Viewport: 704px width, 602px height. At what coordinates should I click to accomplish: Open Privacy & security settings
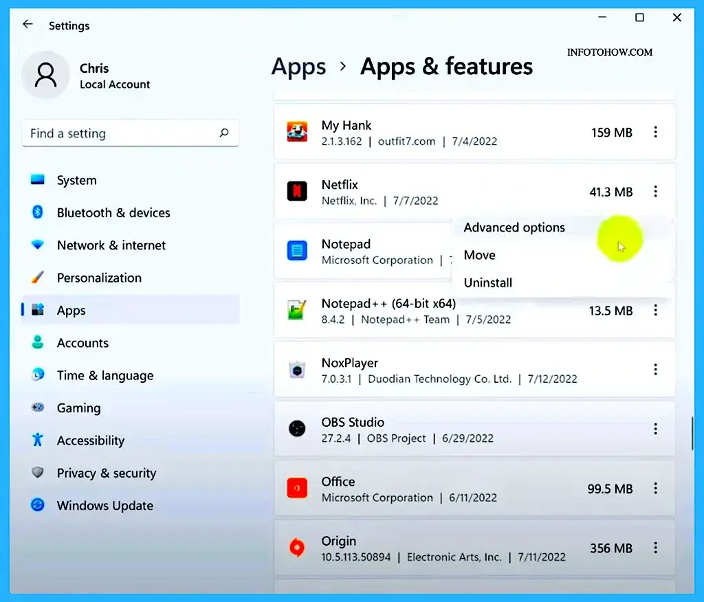[x=131, y=473]
